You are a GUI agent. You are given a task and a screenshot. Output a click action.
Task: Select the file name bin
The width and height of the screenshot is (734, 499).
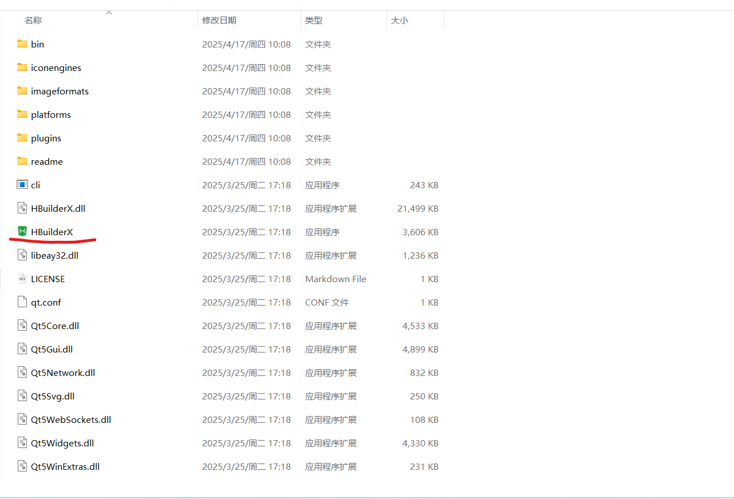point(38,44)
